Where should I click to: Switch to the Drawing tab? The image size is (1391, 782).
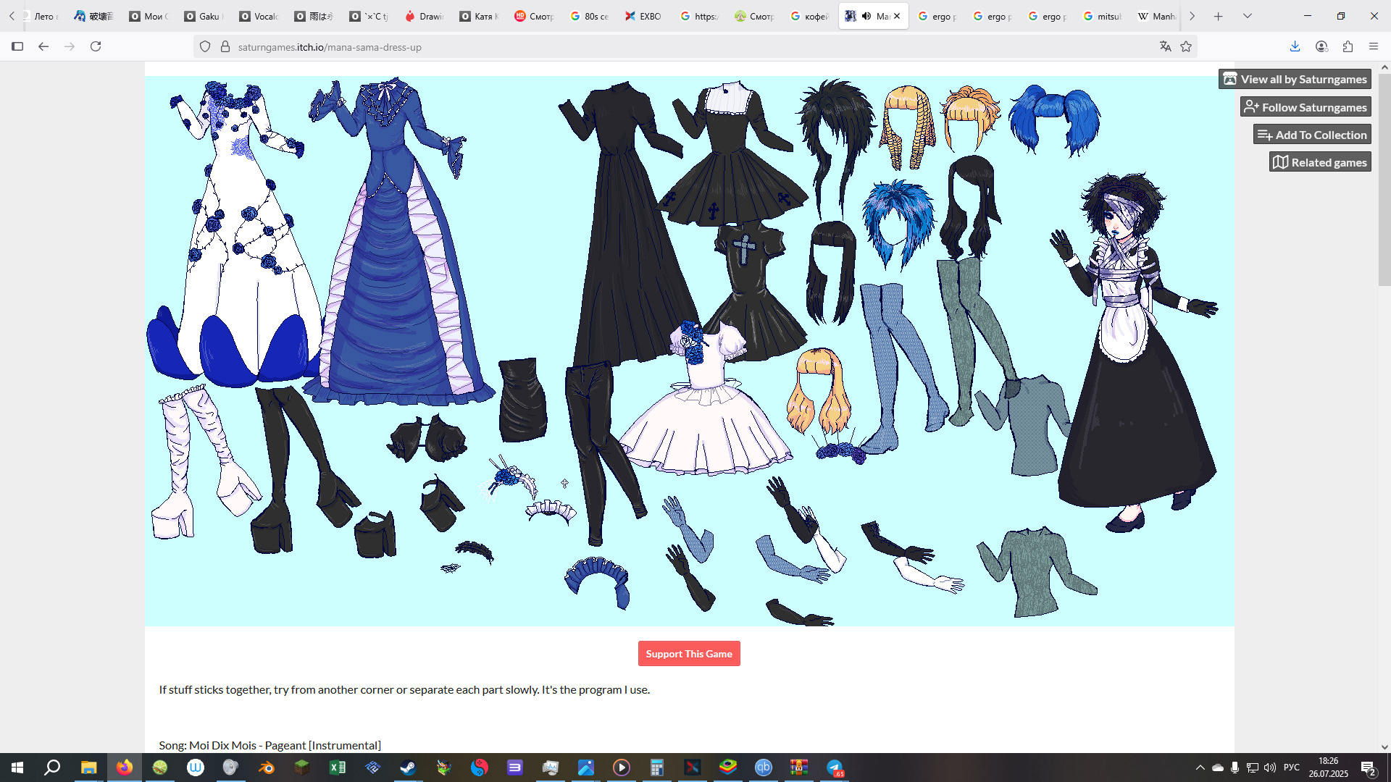pyautogui.click(x=425, y=16)
